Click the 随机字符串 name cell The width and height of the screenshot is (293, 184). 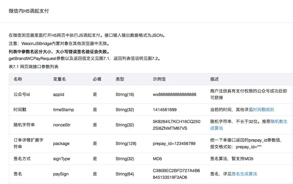coord(24,125)
